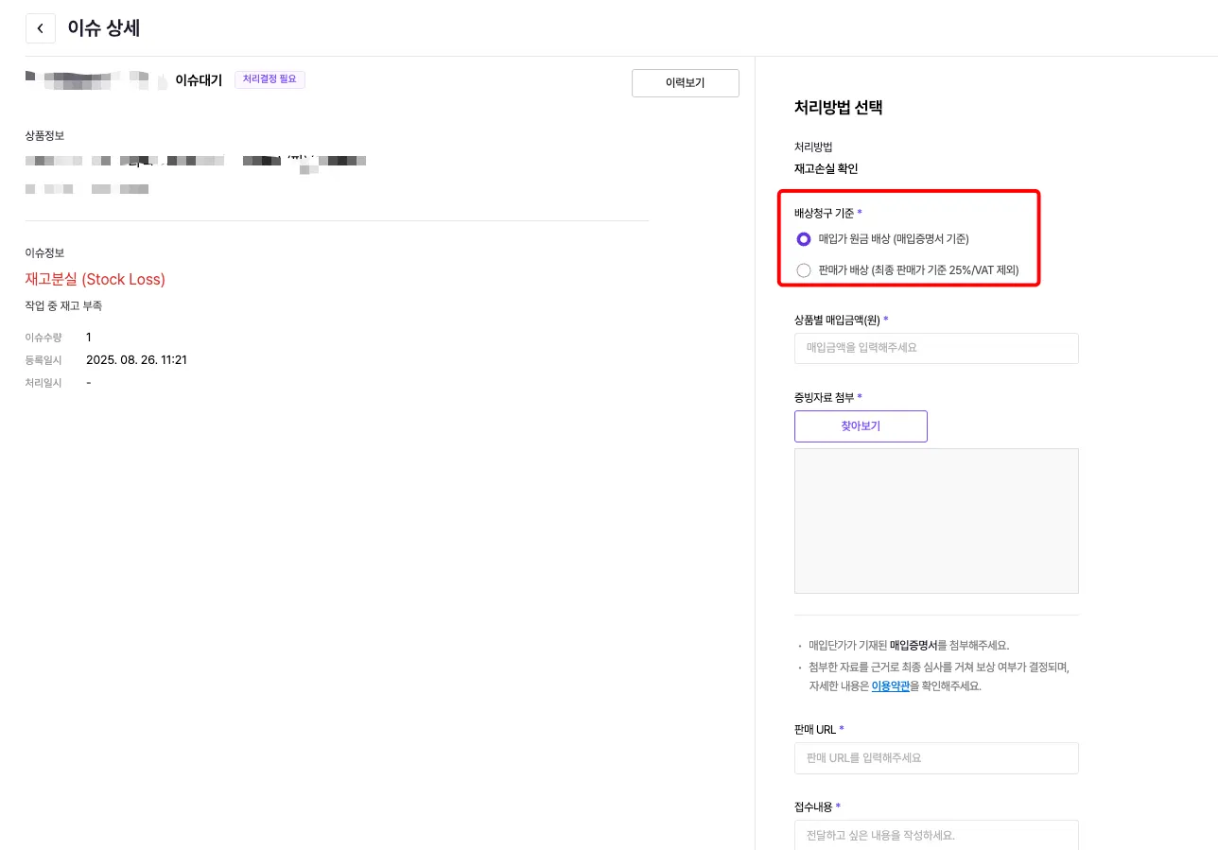Open the 이력보기 history button
Viewport: 1218px width, 850px height.
coord(685,83)
